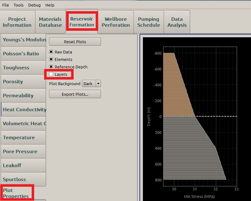Image resolution: width=251 pixels, height=201 pixels.
Task: Select the Reservoir Formation tab
Action: (x=82, y=22)
